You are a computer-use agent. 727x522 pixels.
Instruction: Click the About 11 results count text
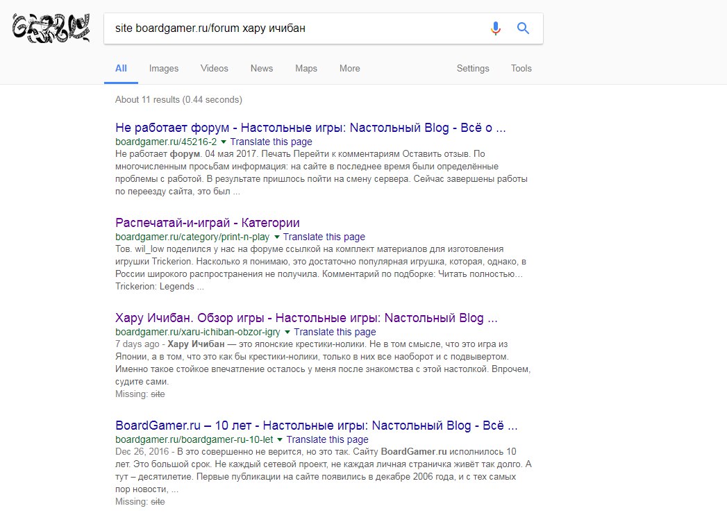(178, 100)
